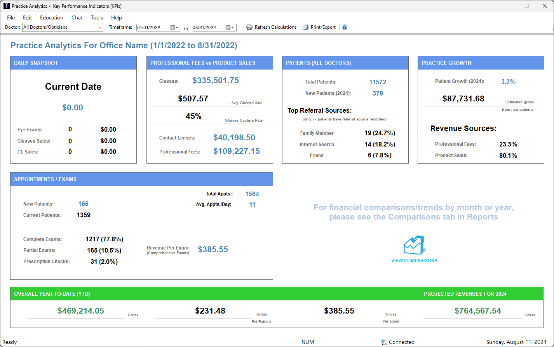Viewport: 554px width, 347px height.
Task: Expand the start date 01/01/2022 dropdown arrow
Action: [x=178, y=28]
